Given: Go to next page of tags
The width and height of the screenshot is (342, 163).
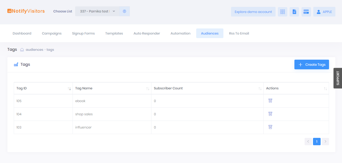Looking at the screenshot, I should click(x=325, y=141).
